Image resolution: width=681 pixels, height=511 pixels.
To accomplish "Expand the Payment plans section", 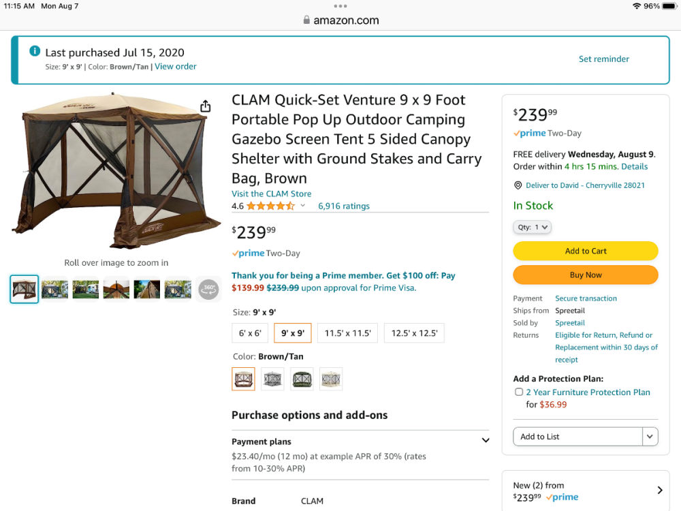I will click(x=486, y=441).
